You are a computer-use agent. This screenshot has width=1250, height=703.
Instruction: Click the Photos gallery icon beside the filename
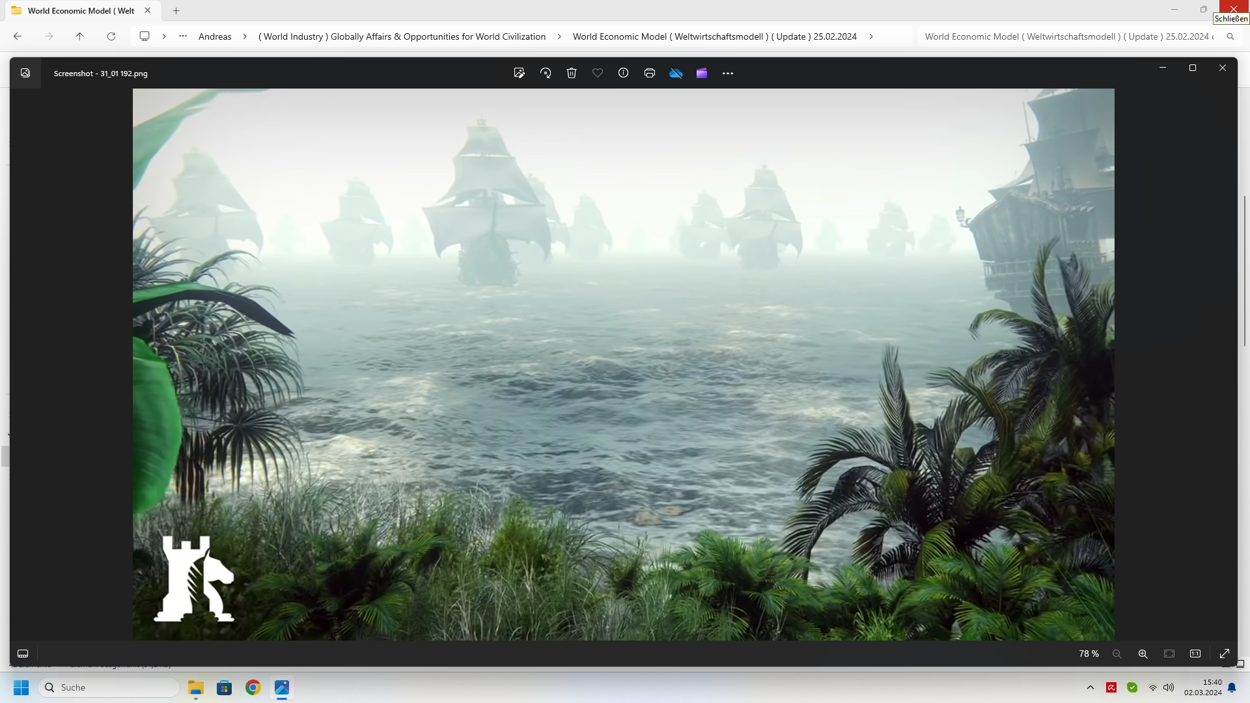pyautogui.click(x=25, y=73)
